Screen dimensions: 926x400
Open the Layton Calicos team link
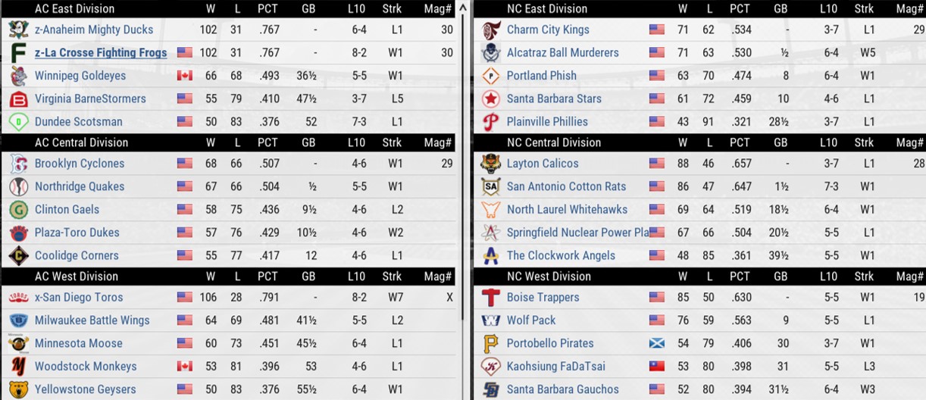point(543,164)
